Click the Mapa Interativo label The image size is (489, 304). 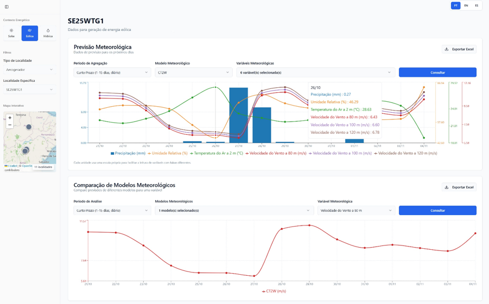pyautogui.click(x=13, y=106)
